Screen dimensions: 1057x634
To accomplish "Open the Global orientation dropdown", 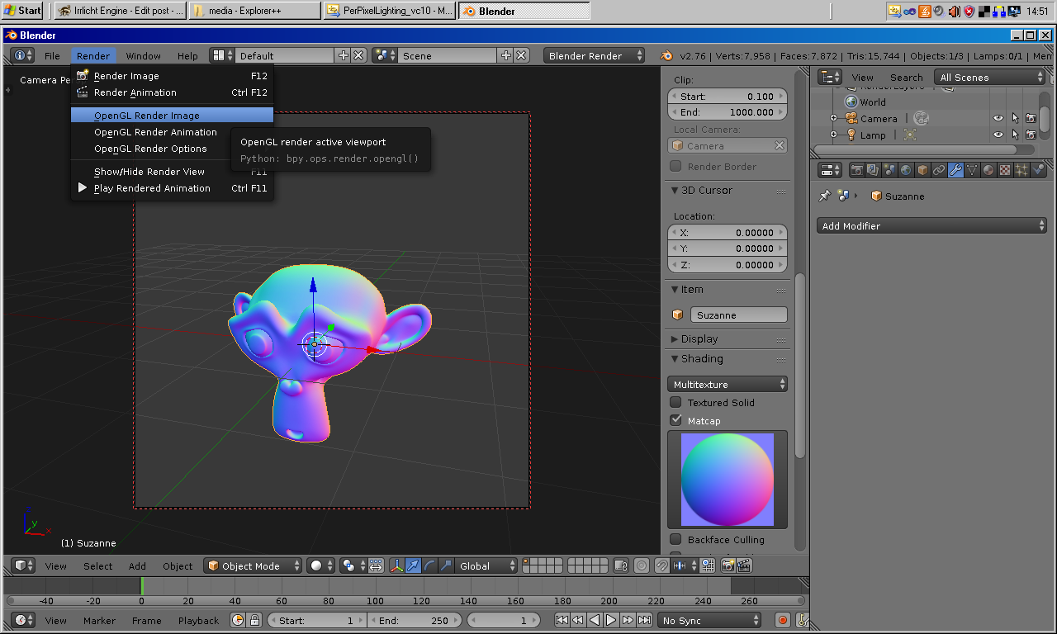I will 486,566.
